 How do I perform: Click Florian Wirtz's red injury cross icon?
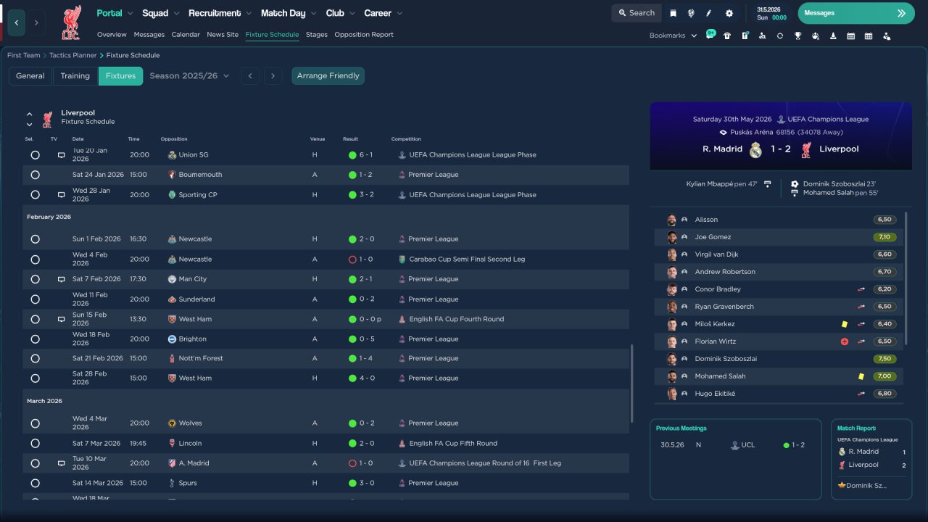pos(845,341)
